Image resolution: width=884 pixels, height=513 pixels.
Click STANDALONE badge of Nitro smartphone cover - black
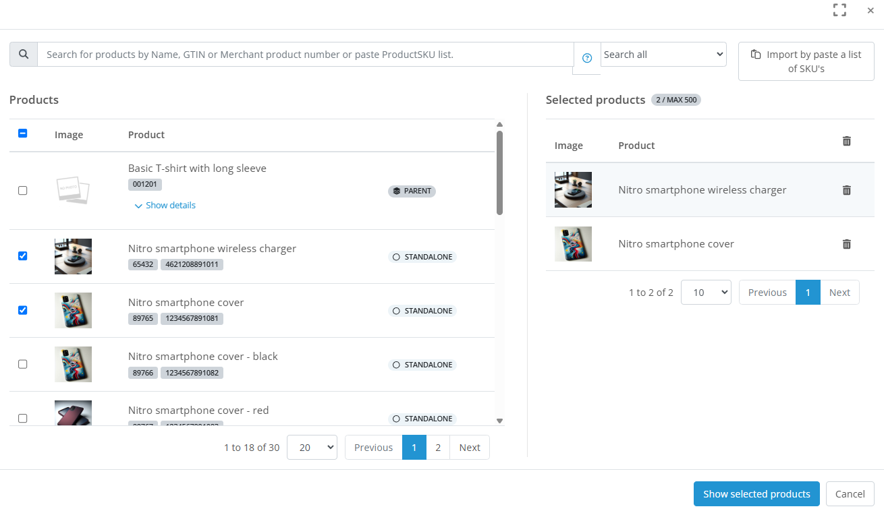tap(422, 365)
